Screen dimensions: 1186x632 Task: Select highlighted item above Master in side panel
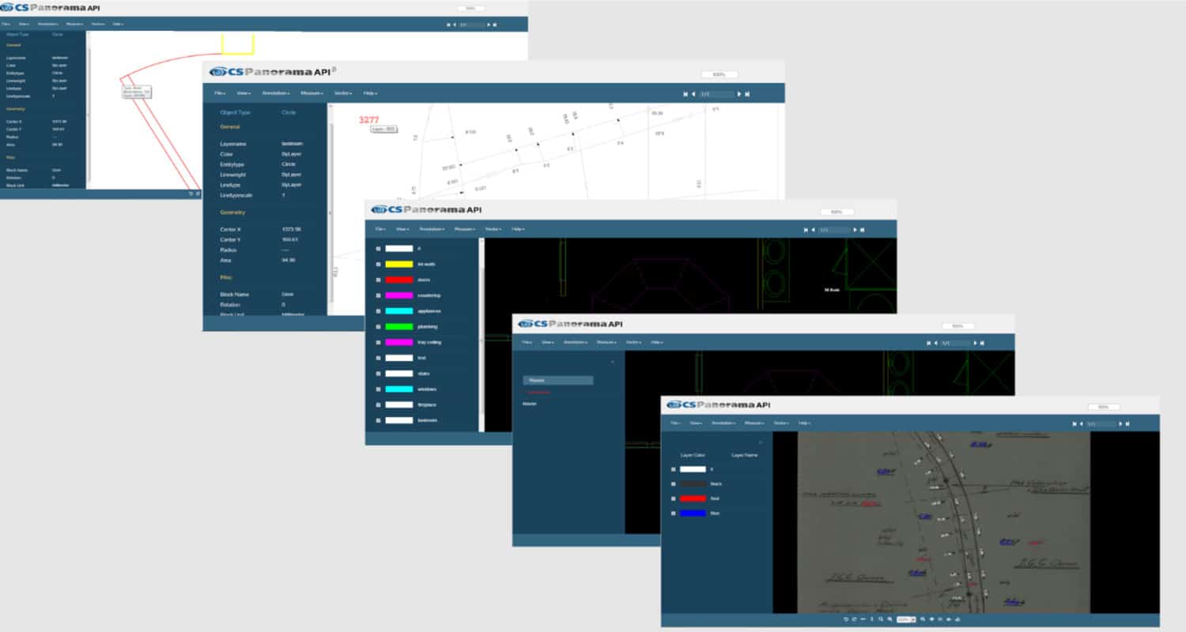[x=558, y=381]
